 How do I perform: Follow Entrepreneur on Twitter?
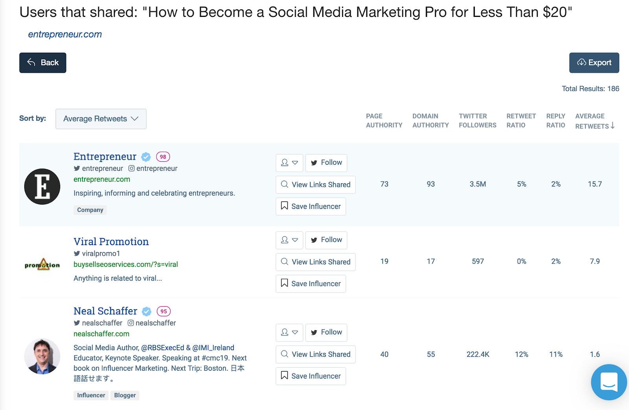click(x=326, y=163)
